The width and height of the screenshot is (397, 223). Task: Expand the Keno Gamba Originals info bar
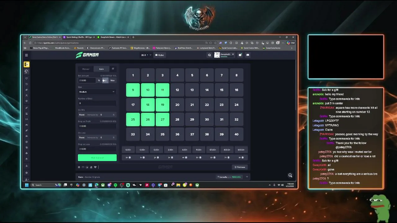pyautogui.click(x=247, y=177)
